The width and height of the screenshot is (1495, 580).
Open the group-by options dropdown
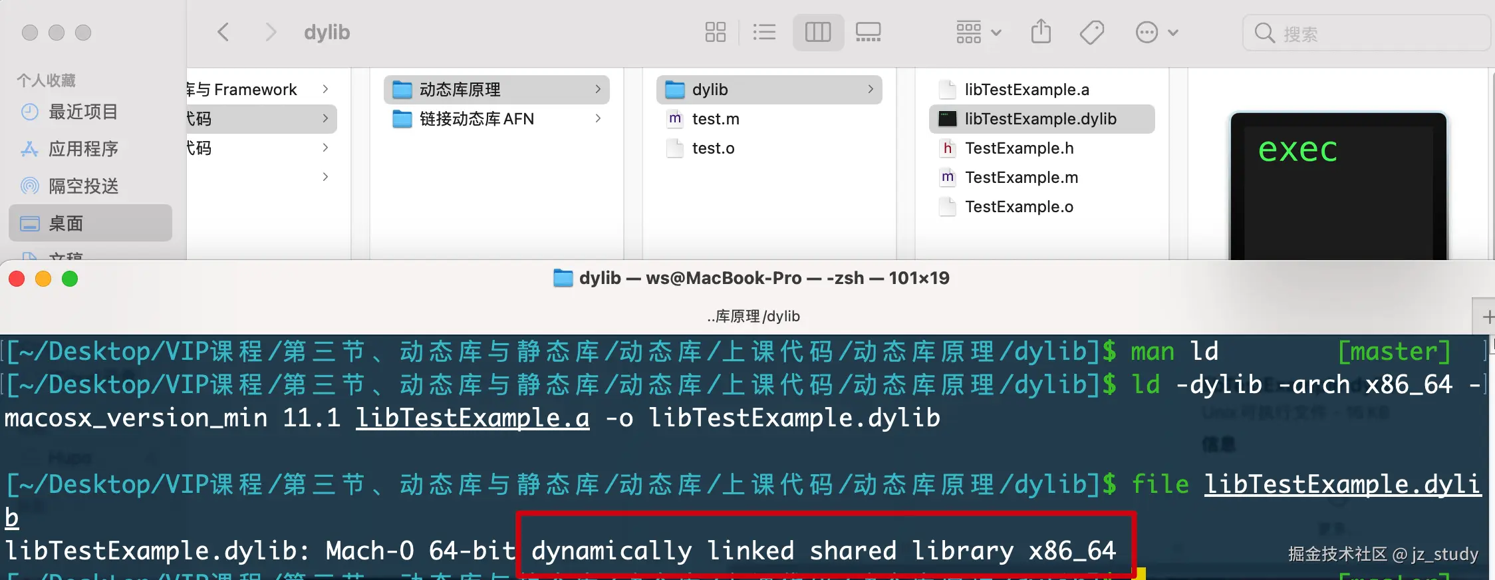[978, 32]
